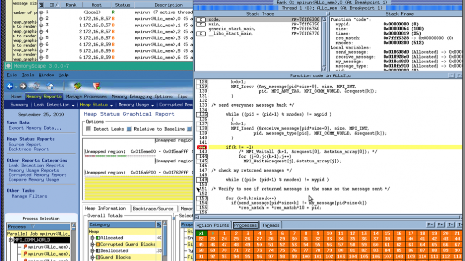Image resolution: width=465 pixels, height=261 pixels.
Task: Expand the Allocated heap category
Action: pyautogui.click(x=93, y=238)
